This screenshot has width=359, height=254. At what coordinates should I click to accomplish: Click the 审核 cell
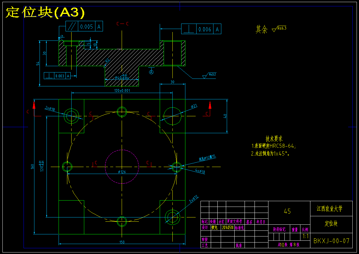coord(205,240)
